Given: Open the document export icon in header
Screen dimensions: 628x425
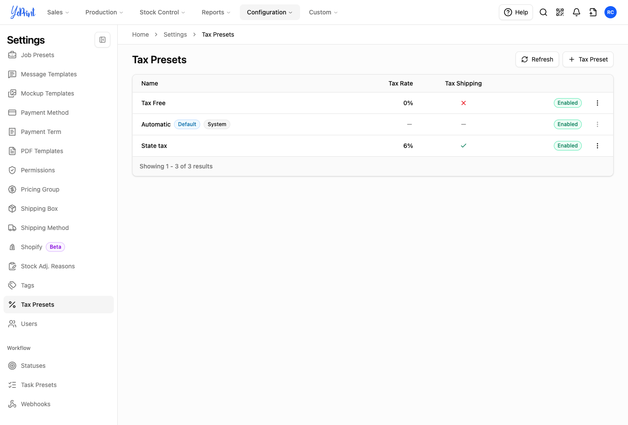Looking at the screenshot, I should coord(593,12).
